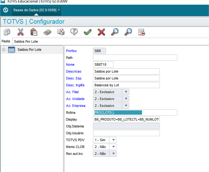Click the Pasta label
Screen dimensions: 209x172
(6, 41)
